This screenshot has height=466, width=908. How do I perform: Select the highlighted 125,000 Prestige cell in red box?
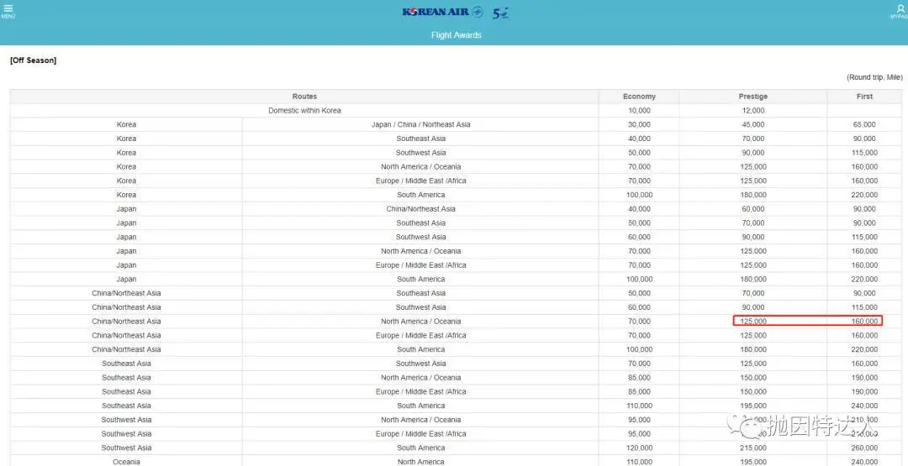pyautogui.click(x=752, y=322)
